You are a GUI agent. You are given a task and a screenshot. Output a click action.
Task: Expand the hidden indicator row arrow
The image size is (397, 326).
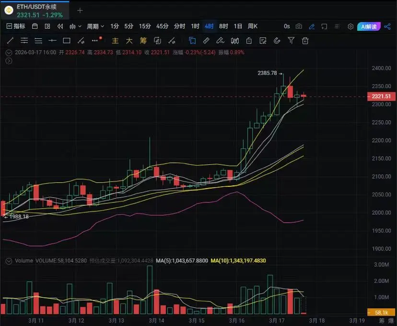click(x=9, y=61)
